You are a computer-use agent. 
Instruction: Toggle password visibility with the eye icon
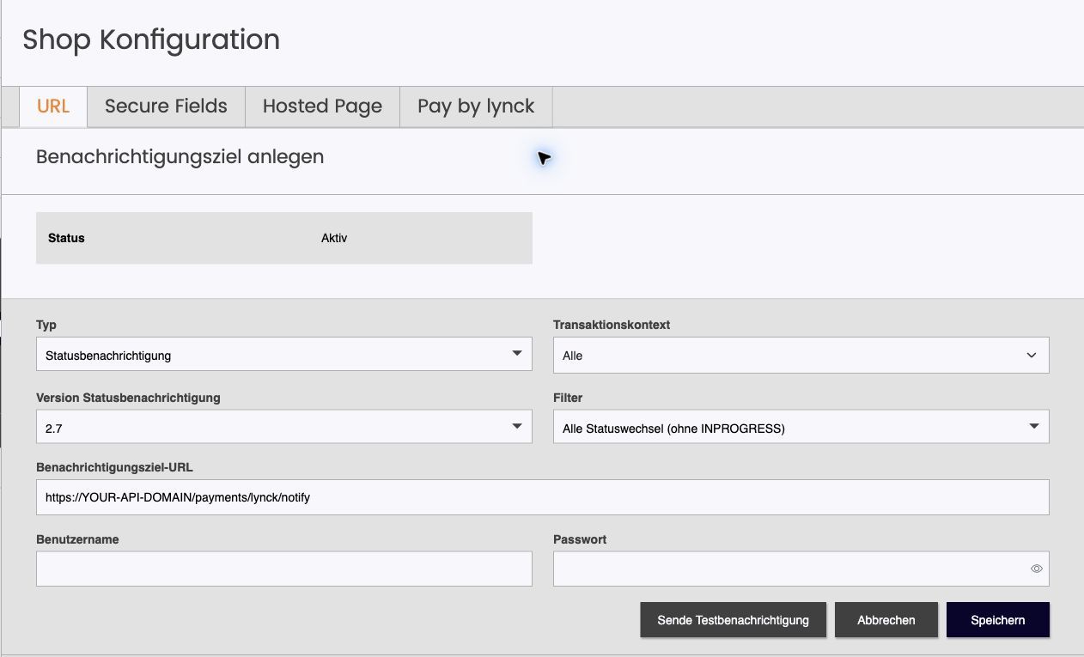click(x=1037, y=569)
